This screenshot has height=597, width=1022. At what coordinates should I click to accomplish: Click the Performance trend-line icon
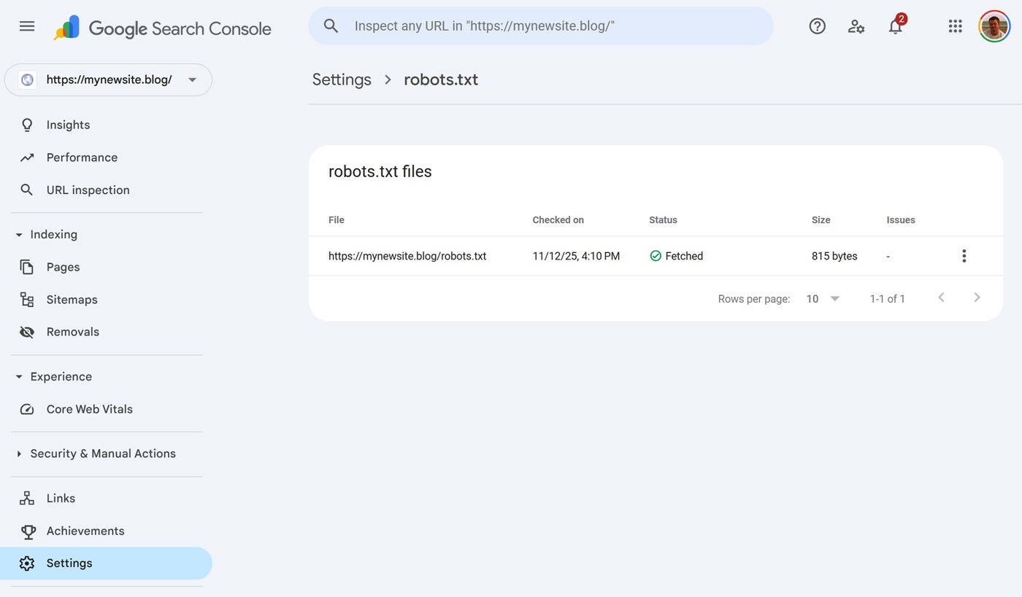[27, 157]
